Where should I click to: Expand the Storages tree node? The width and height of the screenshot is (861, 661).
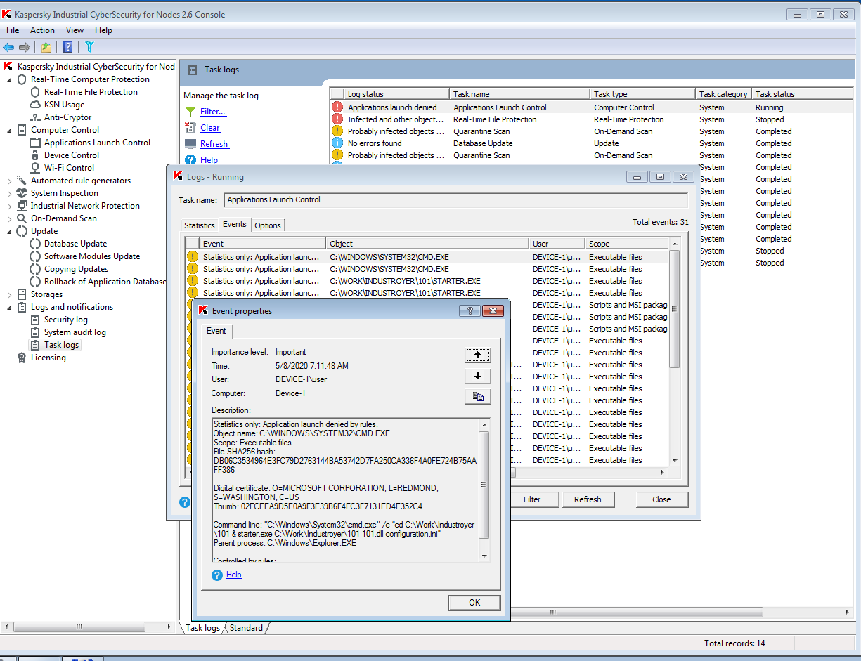click(10, 294)
